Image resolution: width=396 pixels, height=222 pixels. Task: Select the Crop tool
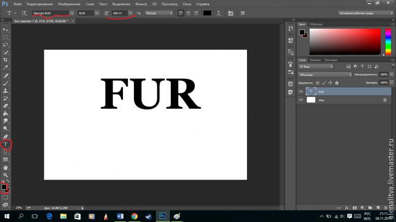(6, 60)
